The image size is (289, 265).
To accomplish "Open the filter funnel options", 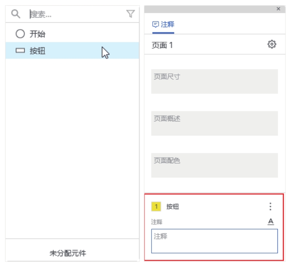I will (x=130, y=14).
